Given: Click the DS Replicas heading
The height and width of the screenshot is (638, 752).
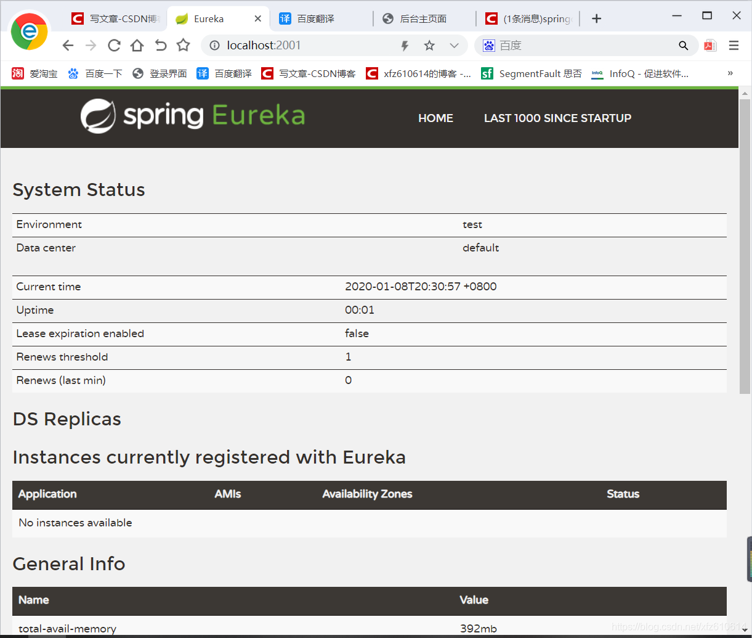Looking at the screenshot, I should 67,419.
